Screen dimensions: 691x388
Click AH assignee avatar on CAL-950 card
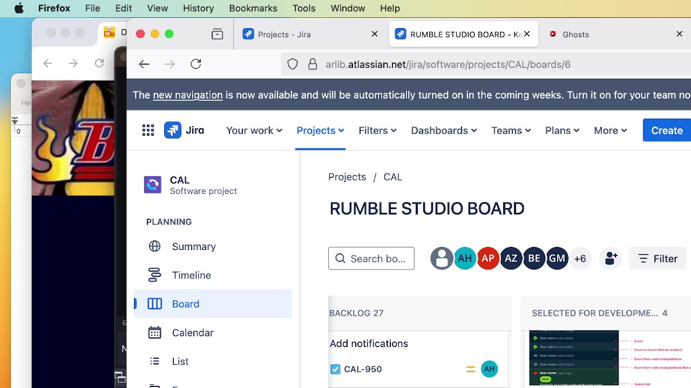coord(489,369)
